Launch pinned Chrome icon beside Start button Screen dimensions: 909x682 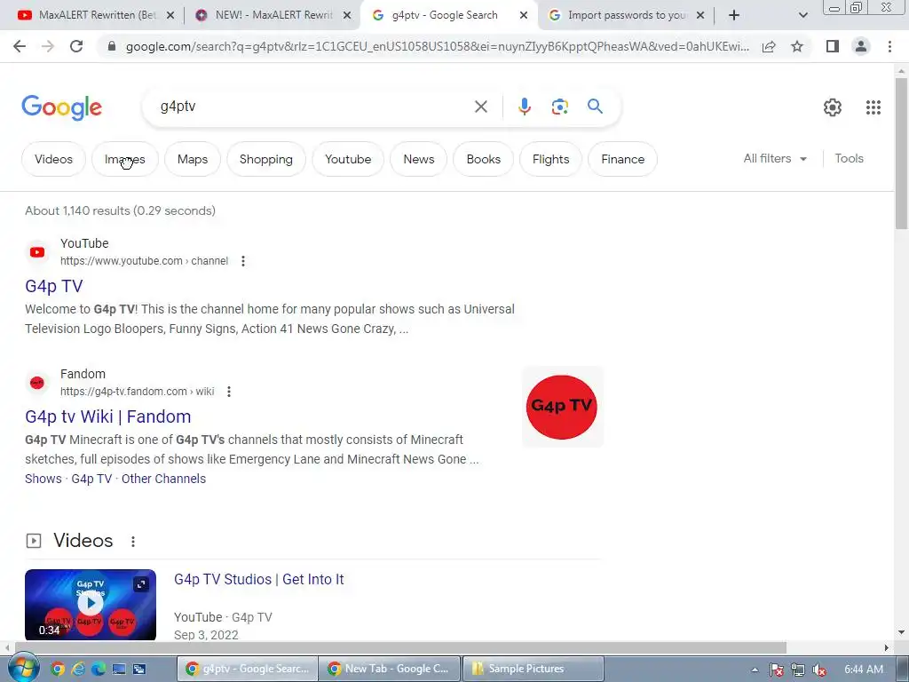coord(57,669)
